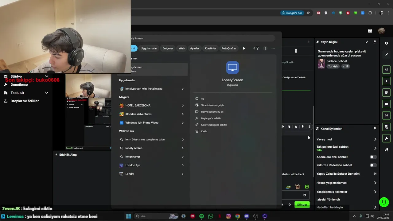Expand HOTEL BARCELONA result arrow
Image resolution: width=393 pixels, height=221 pixels.
183,105
